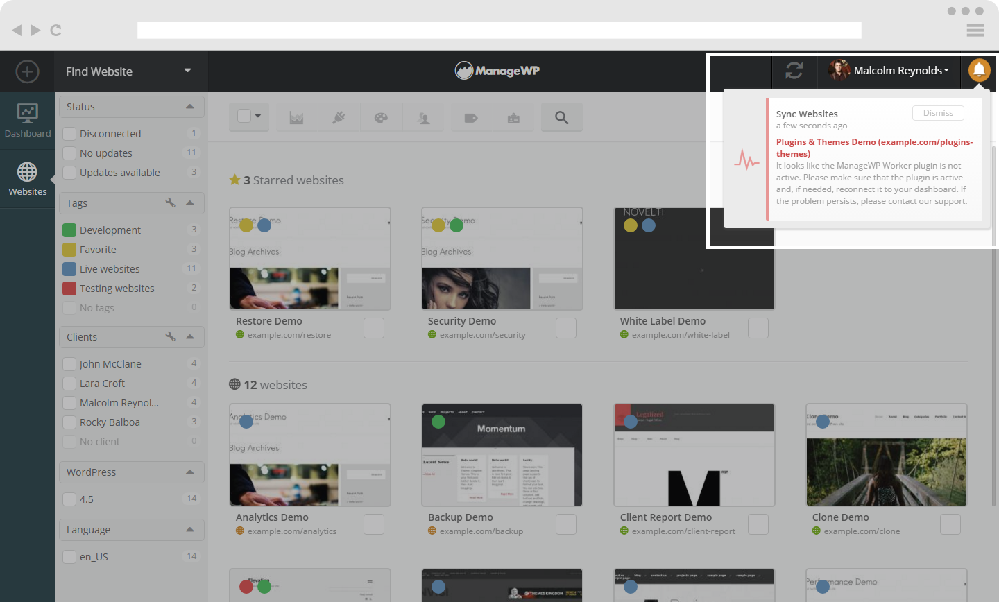
Task: Toggle the blue Live websites tag filter
Action: tap(69, 269)
